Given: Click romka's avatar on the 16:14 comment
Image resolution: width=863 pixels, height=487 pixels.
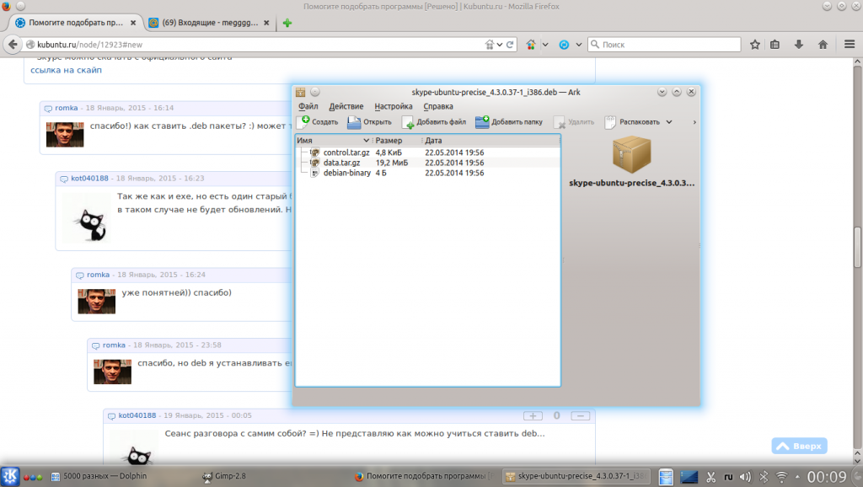Looking at the screenshot, I should tap(65, 135).
